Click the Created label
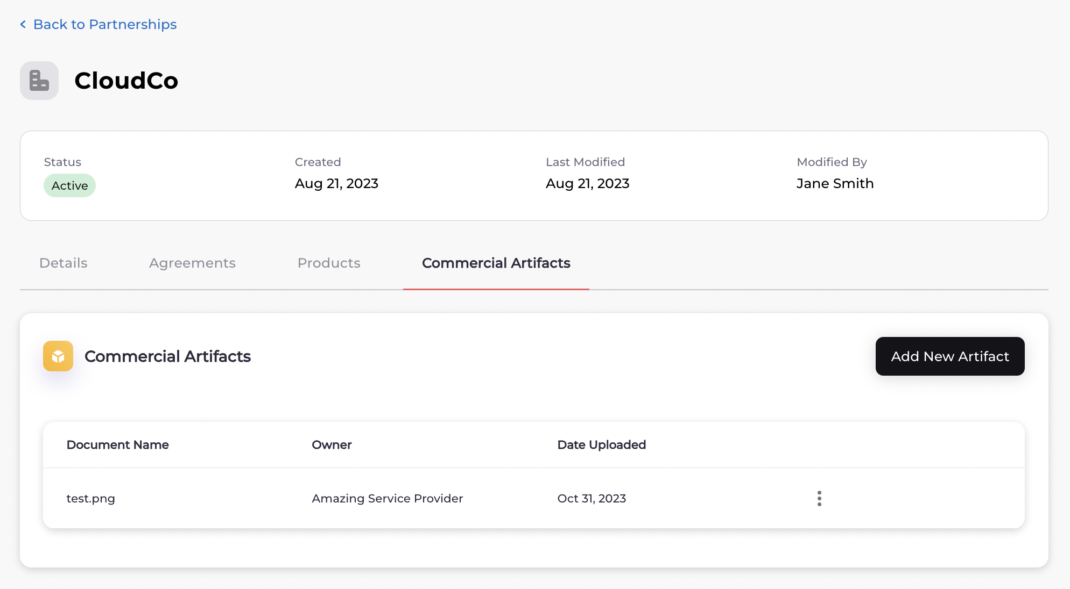 318,162
